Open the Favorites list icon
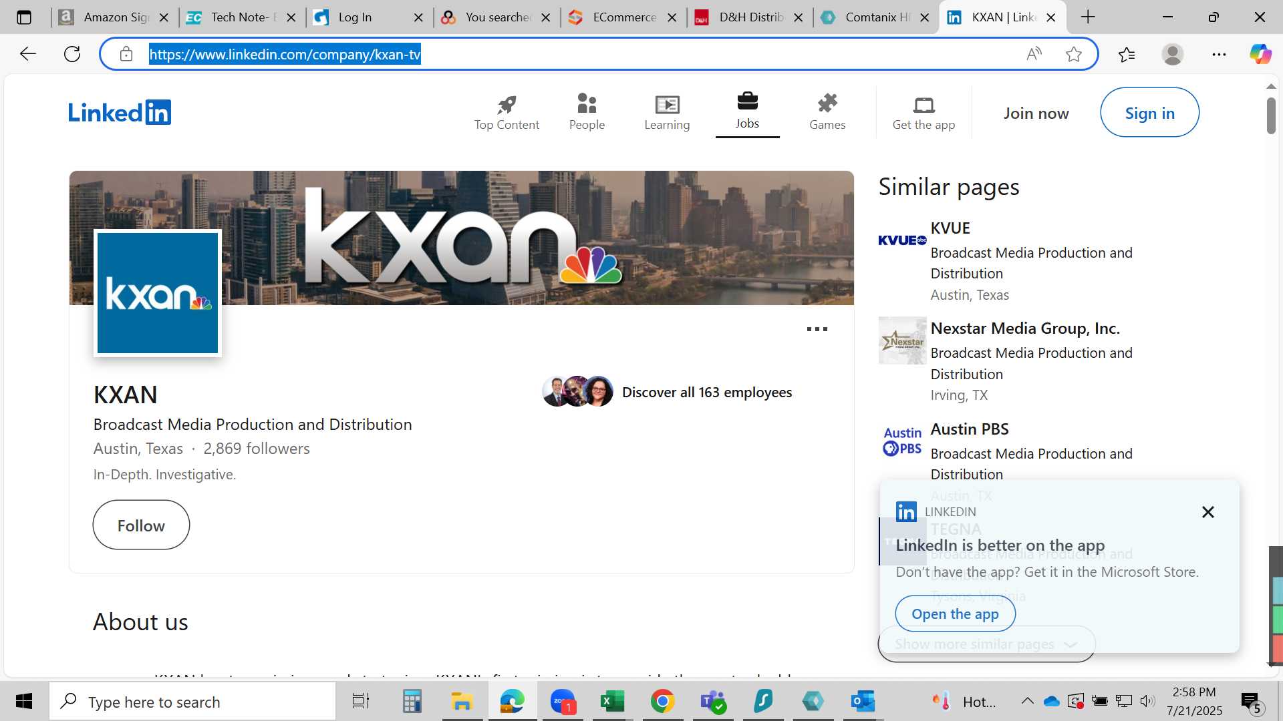Screen dimensions: 1283x721 [1127, 54]
